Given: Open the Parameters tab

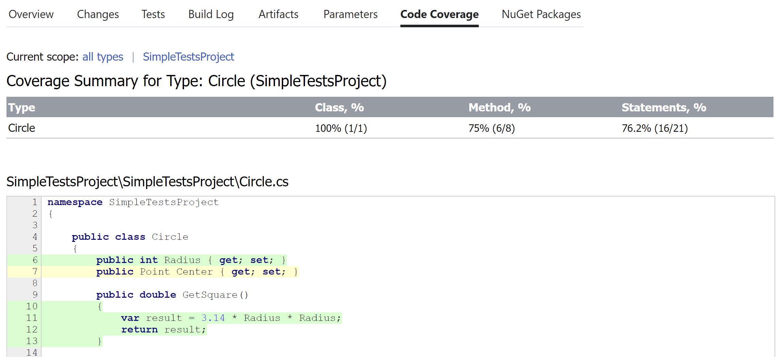Looking at the screenshot, I should click(350, 14).
